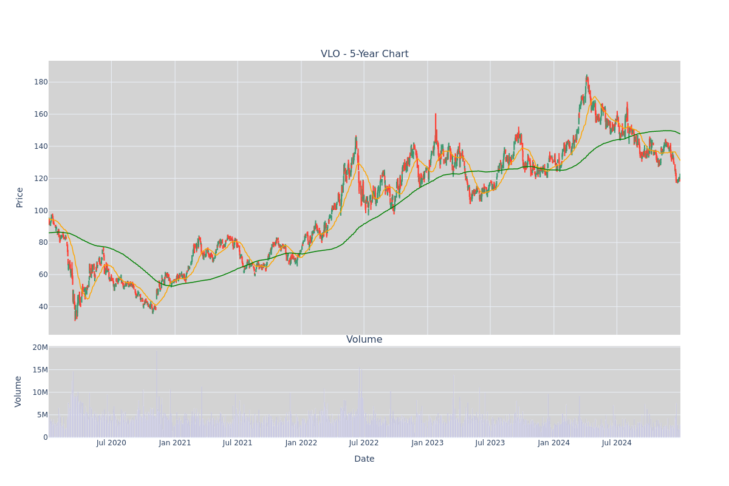Click the "Jan 2021" date tick label
This screenshot has width=729, height=486.
coord(175,443)
